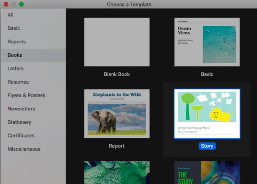Viewport: 257px width, 184px height.
Task: Click the Choose a Template title
Action: [x=129, y=5]
